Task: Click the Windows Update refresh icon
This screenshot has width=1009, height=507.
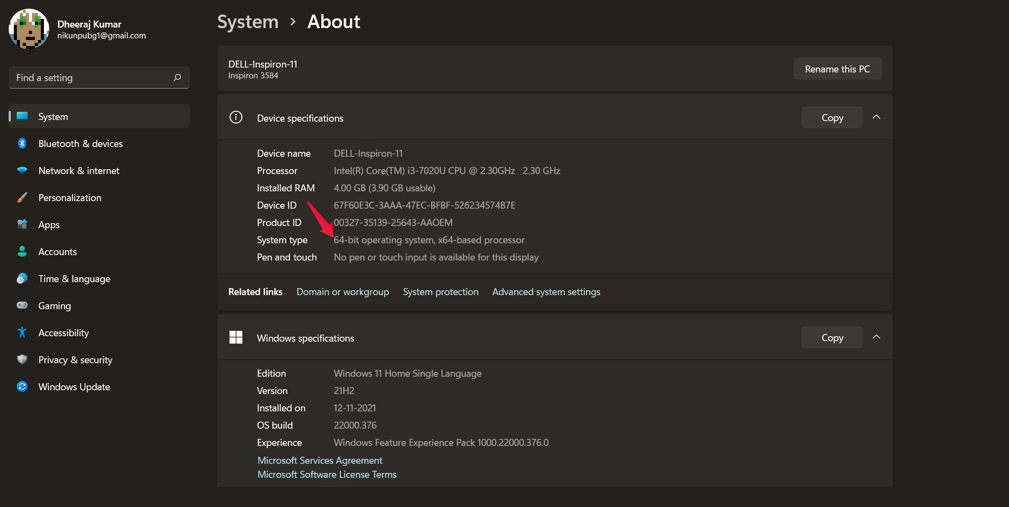Action: tap(22, 386)
